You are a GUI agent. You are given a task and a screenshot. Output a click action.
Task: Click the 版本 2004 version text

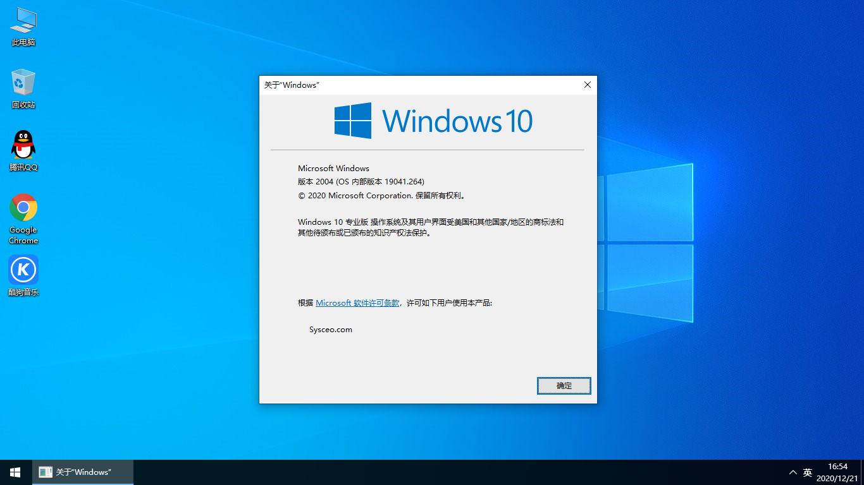pyautogui.click(x=361, y=182)
